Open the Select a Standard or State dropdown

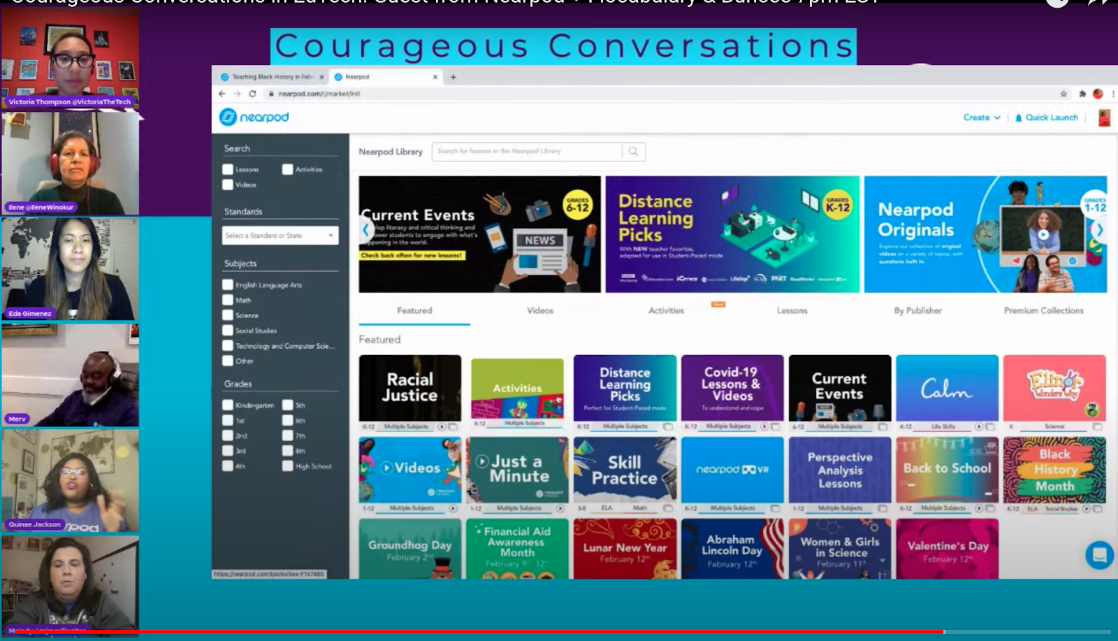tap(280, 236)
